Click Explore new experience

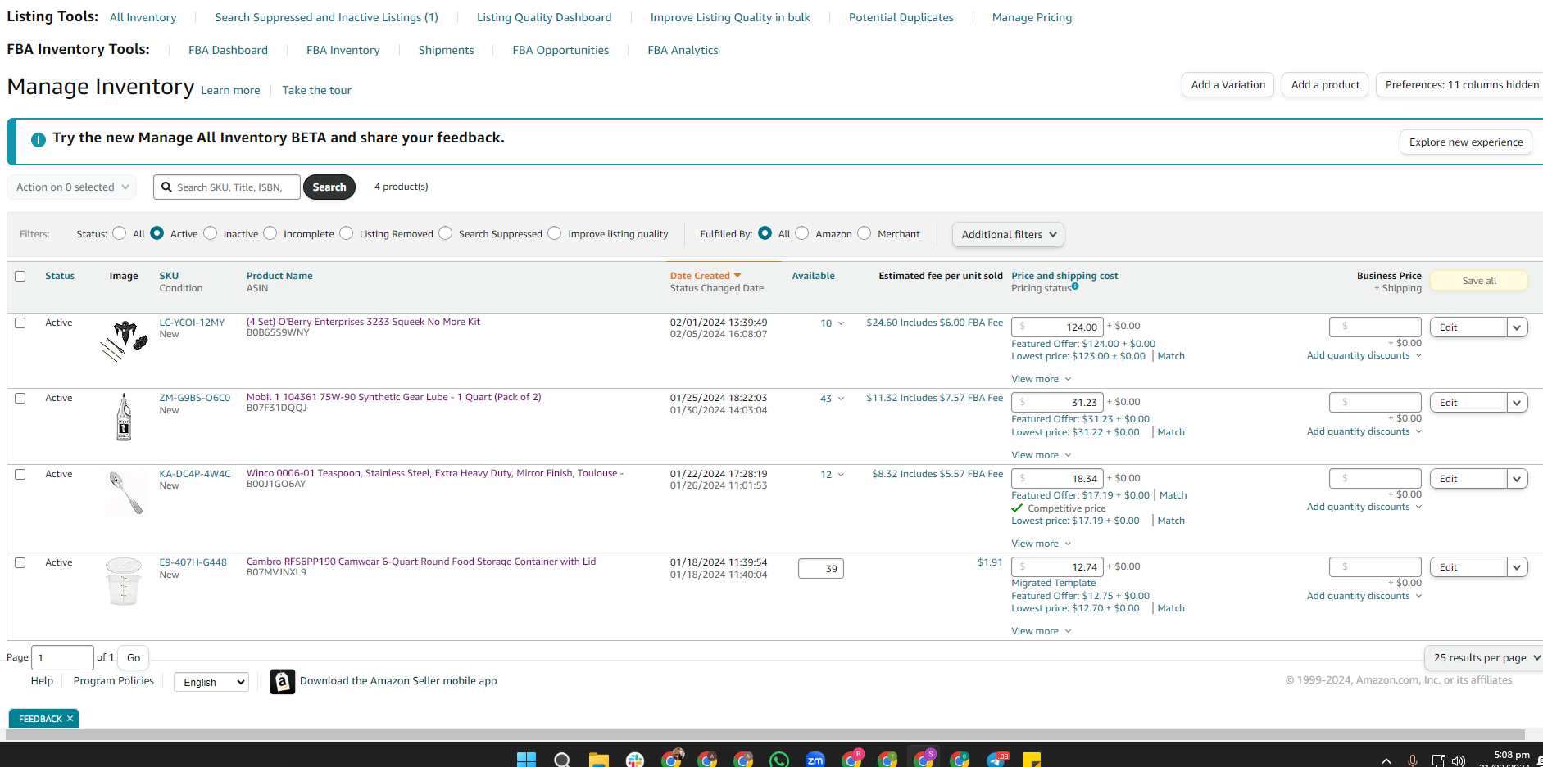pos(1466,142)
